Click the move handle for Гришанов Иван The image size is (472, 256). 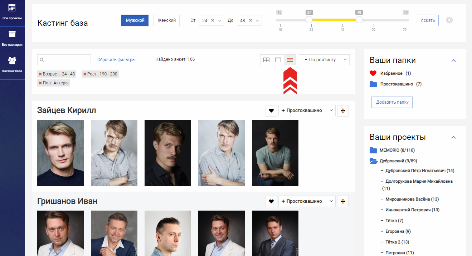343,201
